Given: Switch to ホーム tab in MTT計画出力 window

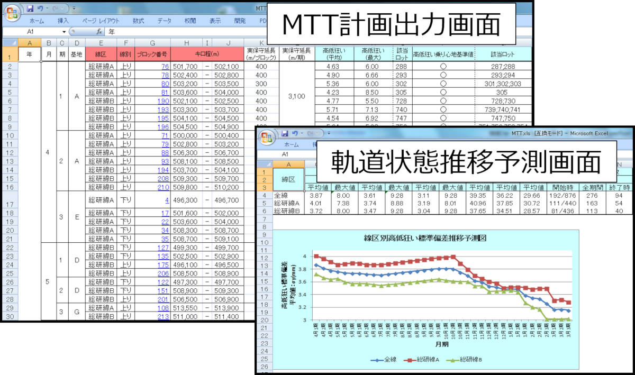Looking at the screenshot, I should tap(37, 21).
